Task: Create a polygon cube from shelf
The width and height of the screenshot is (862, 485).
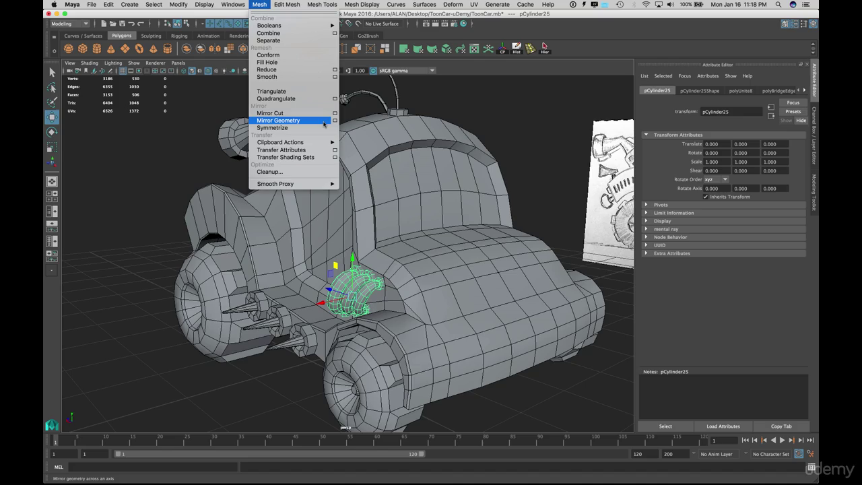Action: click(x=83, y=48)
